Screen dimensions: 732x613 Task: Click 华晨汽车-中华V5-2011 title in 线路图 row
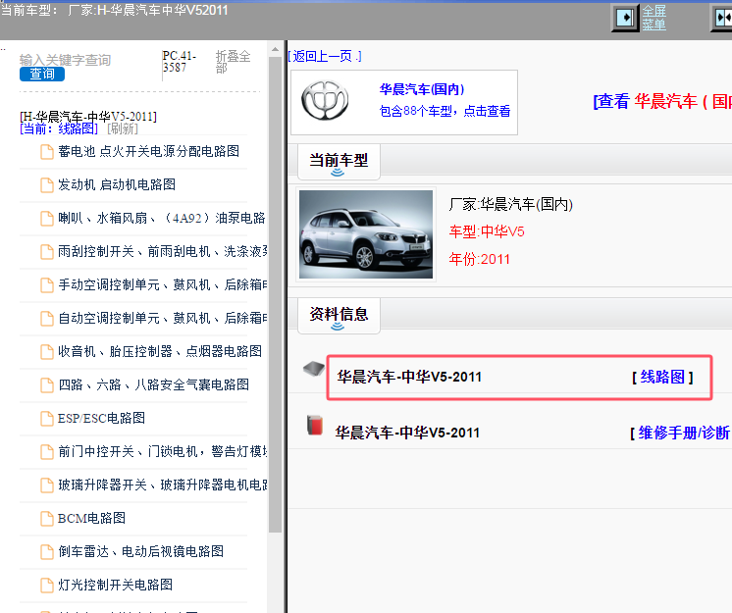409,377
